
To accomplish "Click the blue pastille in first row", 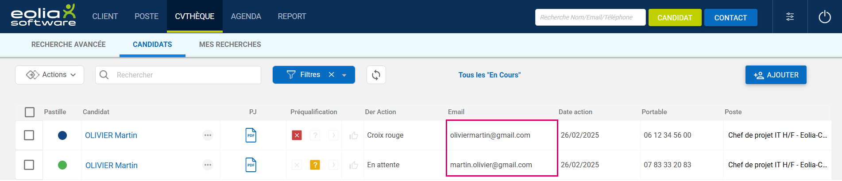I will [x=62, y=135].
